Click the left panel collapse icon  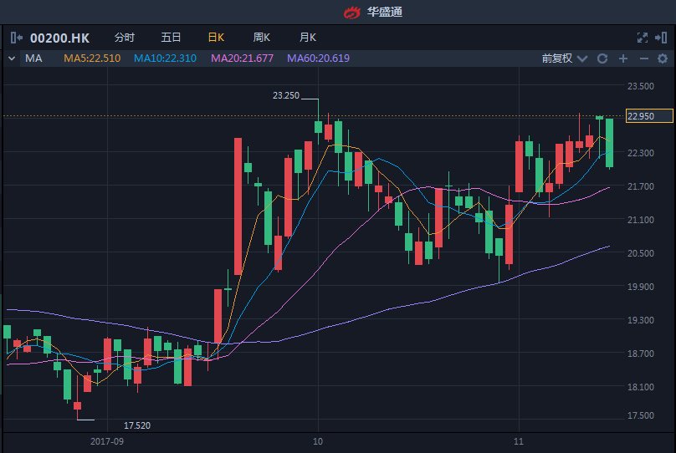17,38
